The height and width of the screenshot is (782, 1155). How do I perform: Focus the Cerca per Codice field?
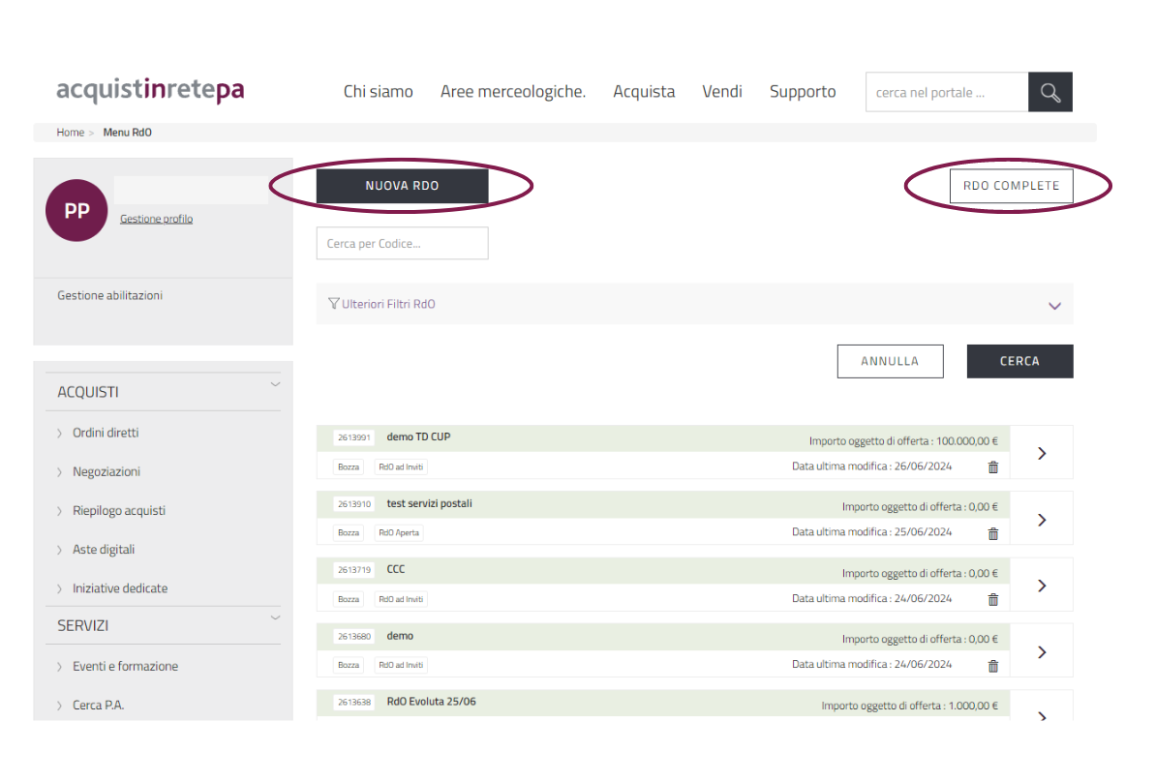(402, 244)
